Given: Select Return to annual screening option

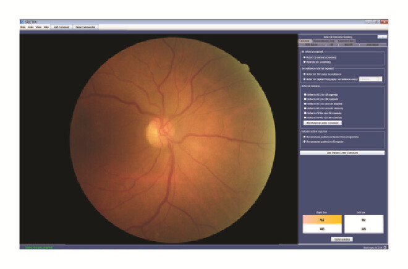Looking at the screenshot, I should point(304,58).
